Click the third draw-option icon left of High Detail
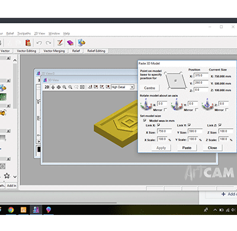This screenshot has height=231, width=237. (102, 87)
